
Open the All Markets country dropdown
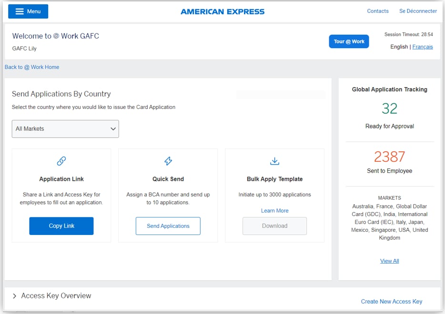tap(65, 129)
